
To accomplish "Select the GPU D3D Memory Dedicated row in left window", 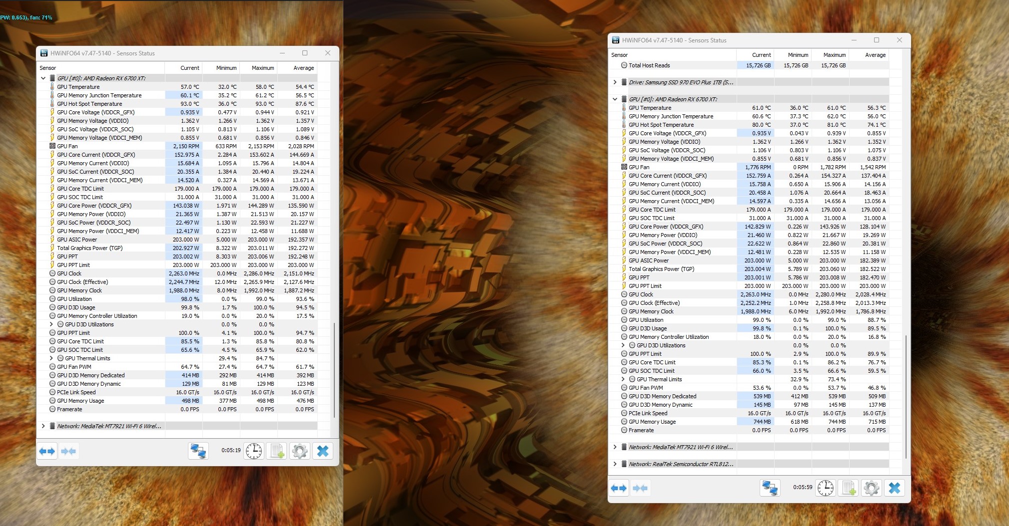I will point(177,375).
